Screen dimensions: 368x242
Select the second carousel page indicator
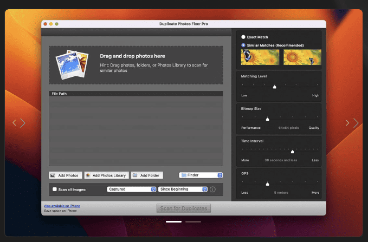point(193,221)
